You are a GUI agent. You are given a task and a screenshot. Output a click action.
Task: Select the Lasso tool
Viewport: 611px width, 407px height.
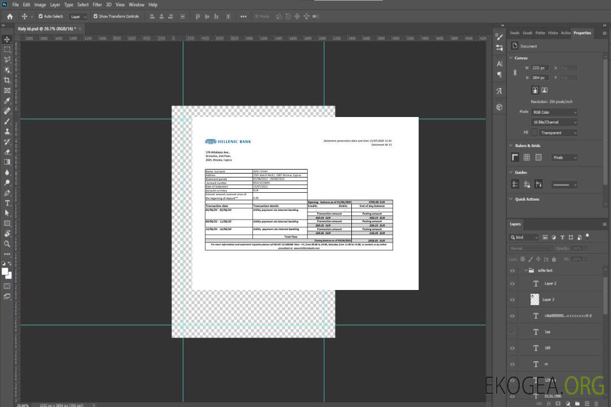(x=7, y=59)
